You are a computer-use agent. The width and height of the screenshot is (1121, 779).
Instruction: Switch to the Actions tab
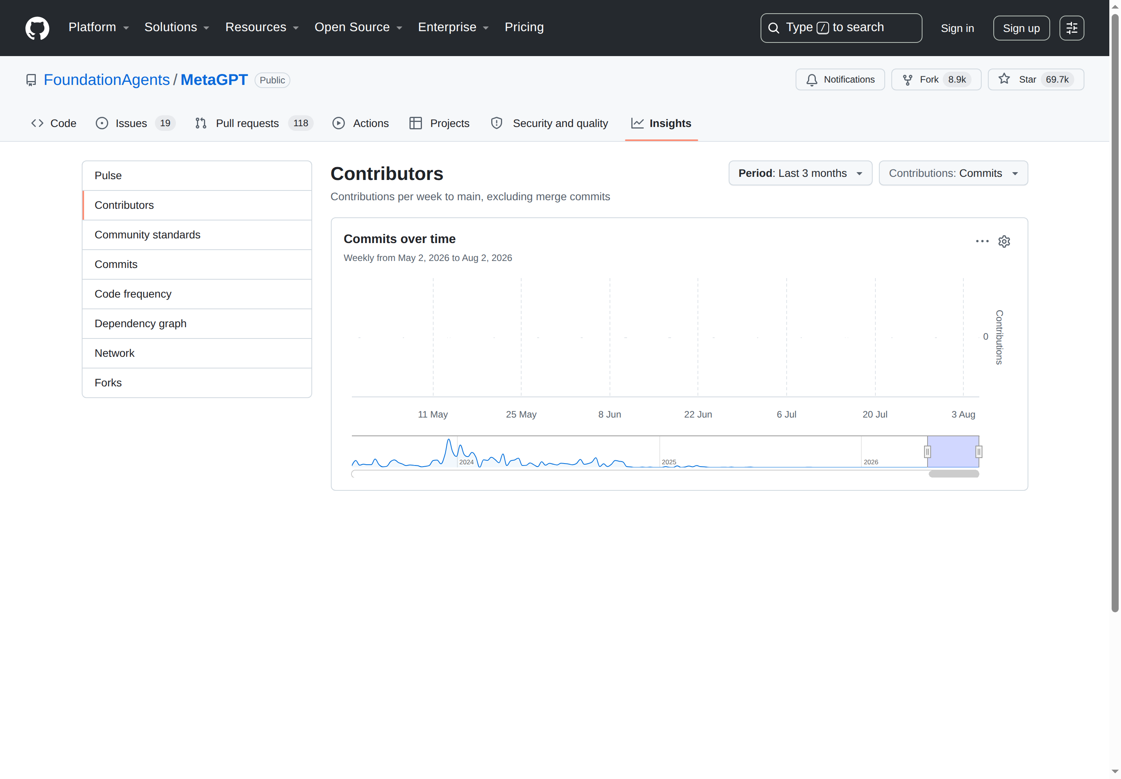(360, 123)
